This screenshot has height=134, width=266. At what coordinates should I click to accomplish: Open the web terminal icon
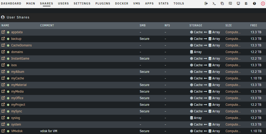(x=214, y=4)
